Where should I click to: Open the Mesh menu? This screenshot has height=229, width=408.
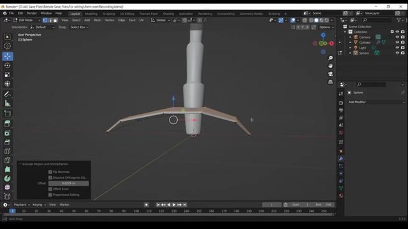point(98,20)
